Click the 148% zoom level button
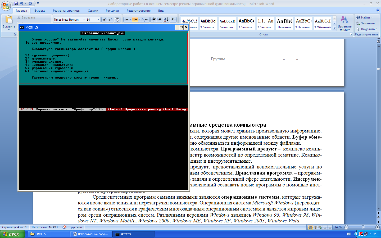 [x=338, y=227]
